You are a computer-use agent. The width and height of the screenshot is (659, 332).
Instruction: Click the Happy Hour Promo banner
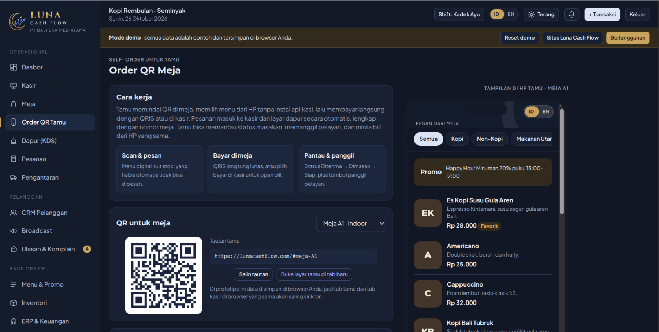point(483,172)
